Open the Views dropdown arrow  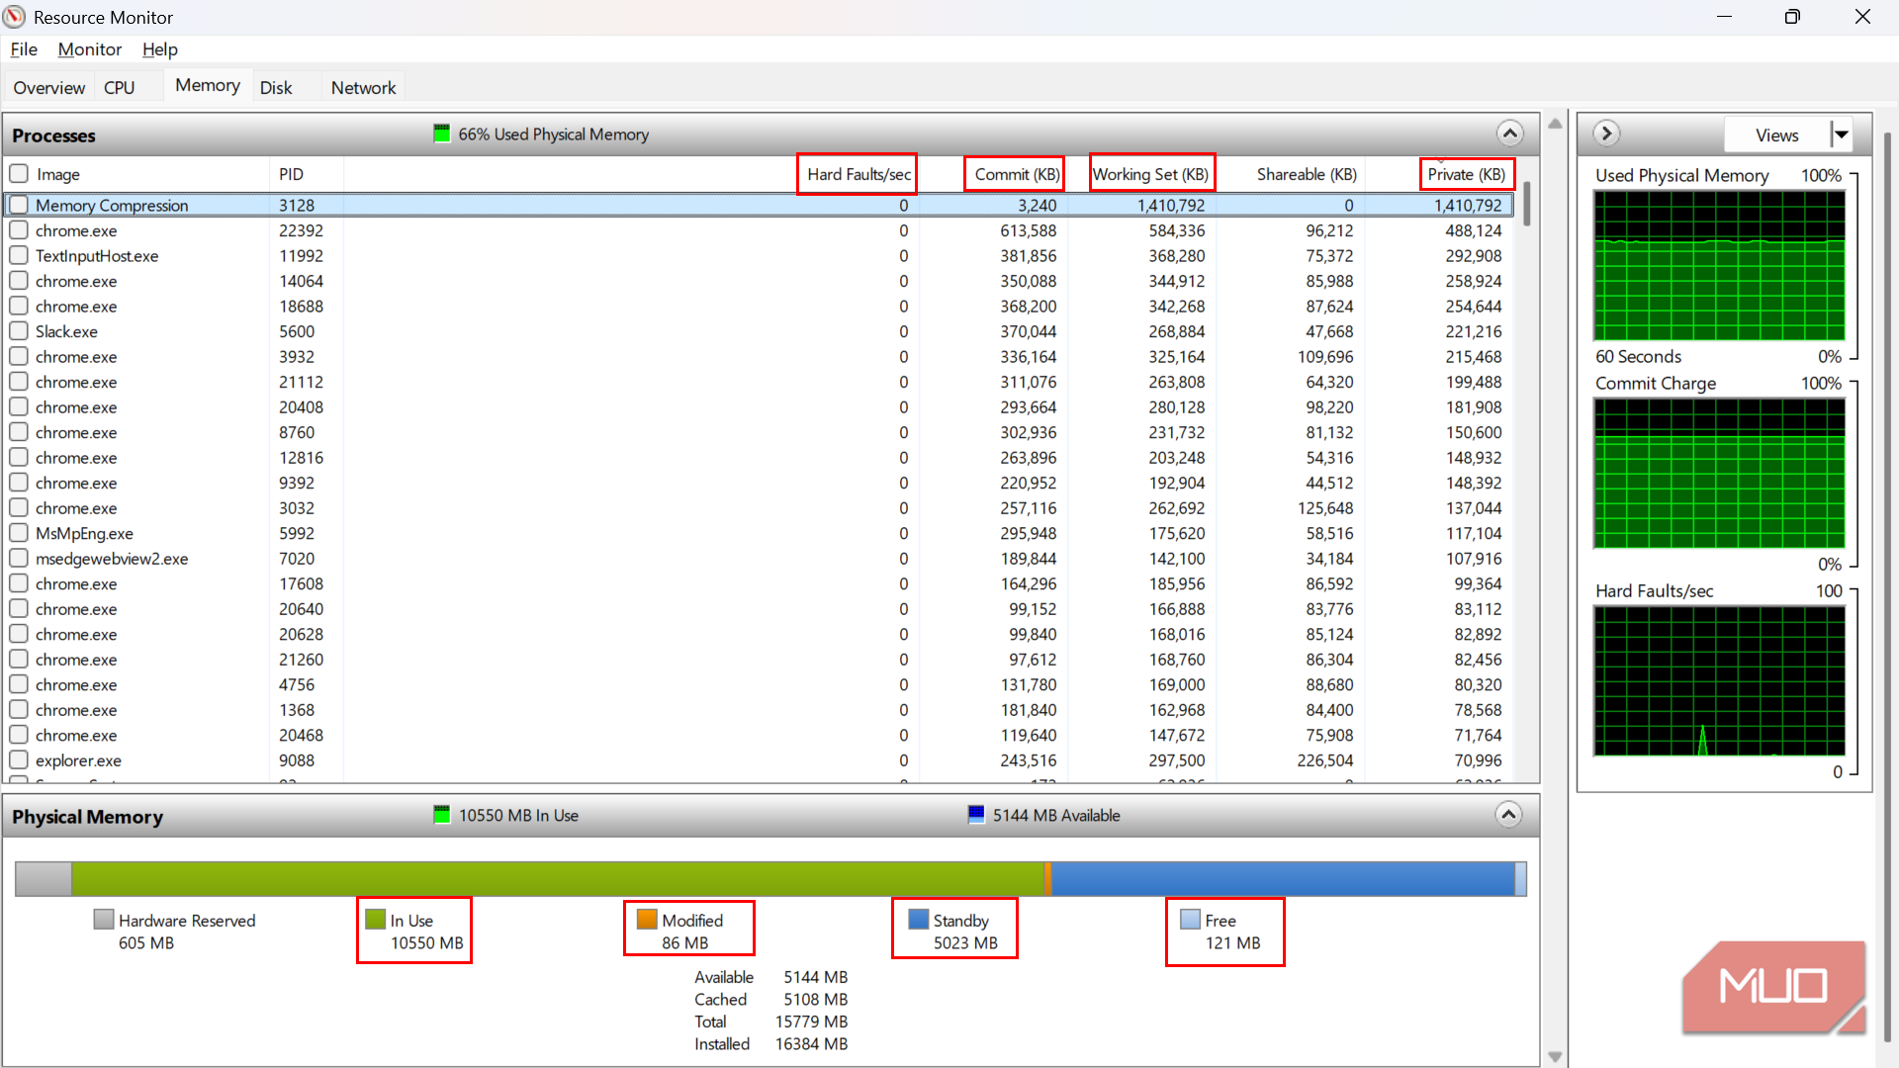(x=1841, y=134)
